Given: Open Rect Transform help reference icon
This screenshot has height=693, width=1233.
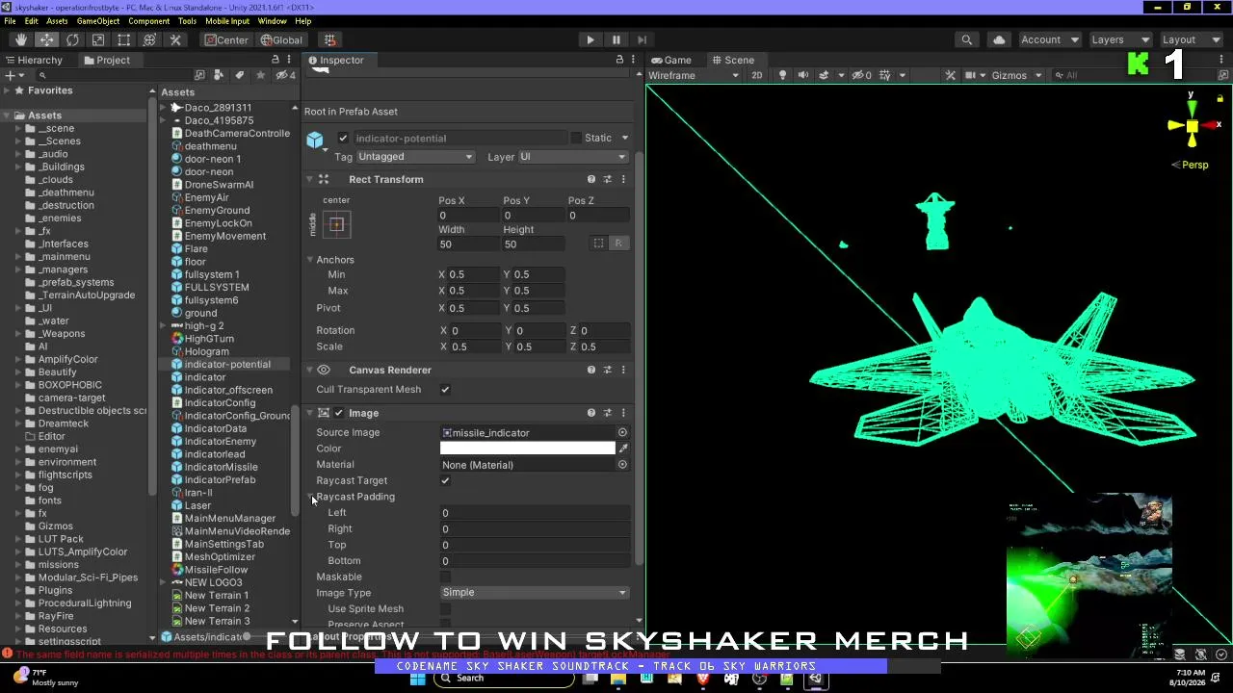Looking at the screenshot, I should [591, 179].
